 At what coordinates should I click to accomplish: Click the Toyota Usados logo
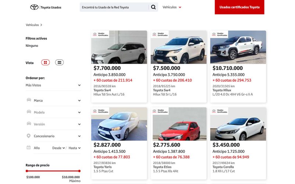point(46,7)
